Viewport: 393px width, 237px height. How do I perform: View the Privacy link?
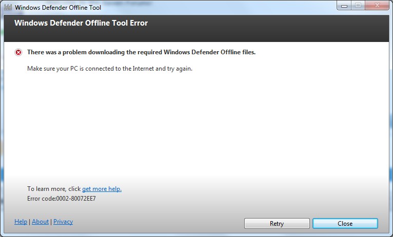coord(63,222)
